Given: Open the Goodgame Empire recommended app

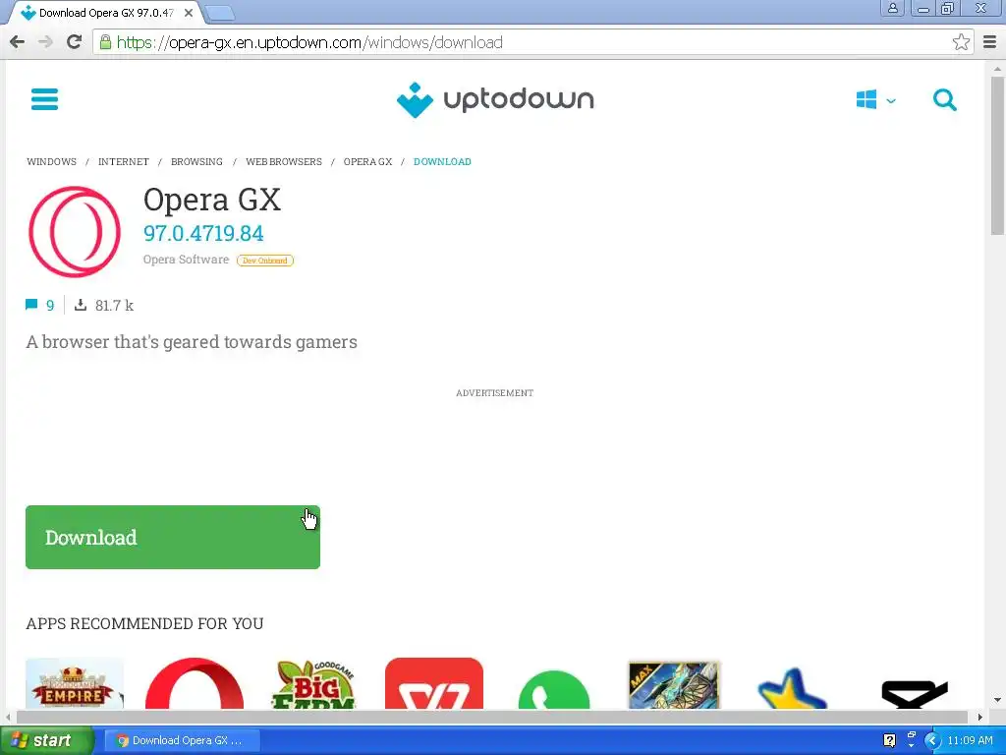Looking at the screenshot, I should [x=75, y=683].
